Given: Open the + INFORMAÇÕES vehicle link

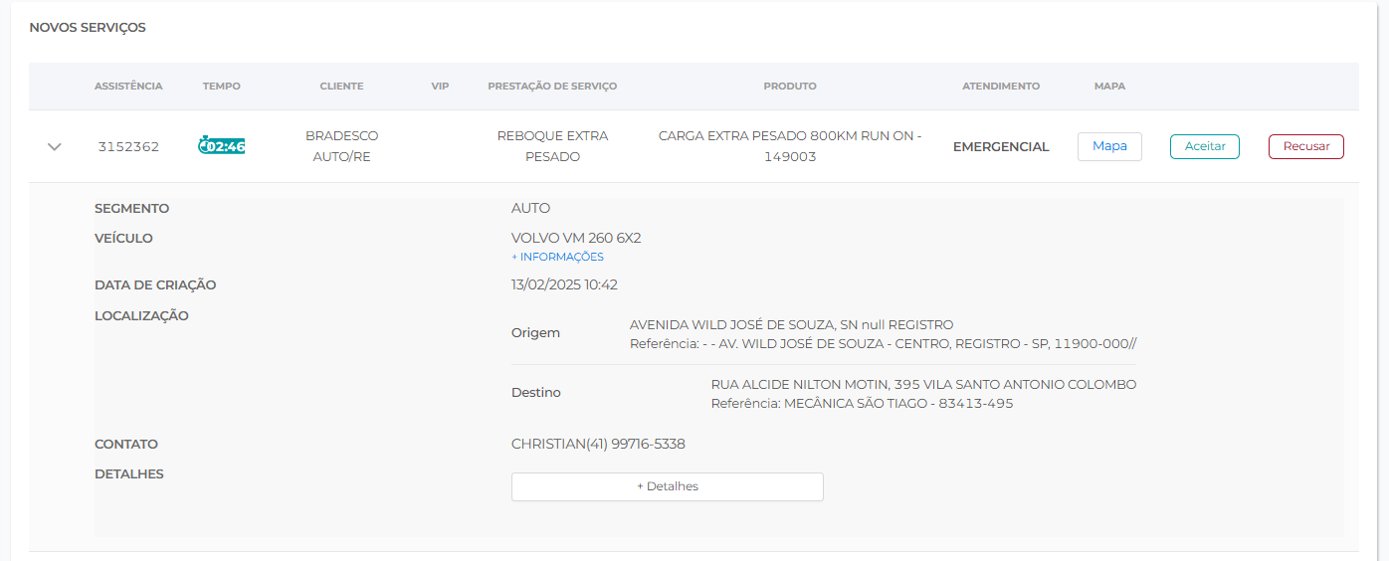Looking at the screenshot, I should click(x=557, y=257).
